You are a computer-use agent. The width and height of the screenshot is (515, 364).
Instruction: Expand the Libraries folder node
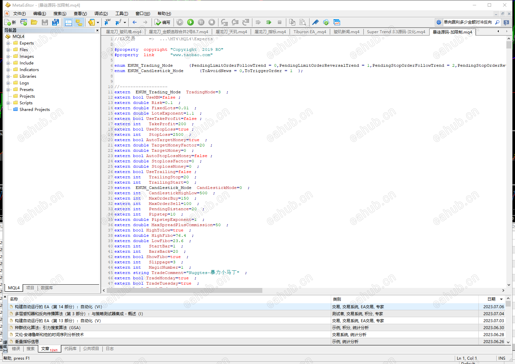click(8, 76)
